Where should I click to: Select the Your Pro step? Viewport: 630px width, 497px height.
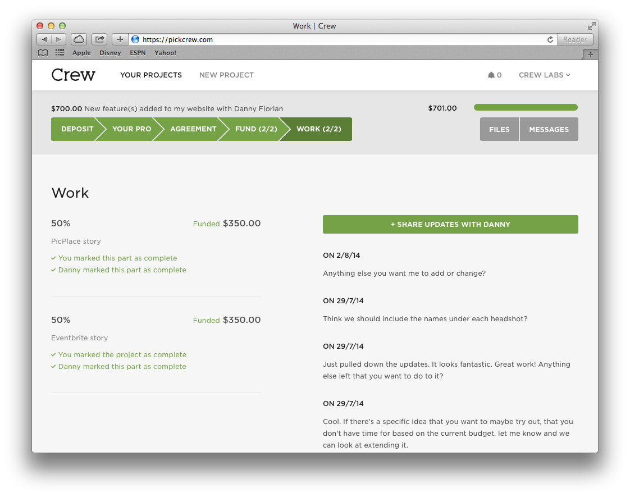pyautogui.click(x=131, y=129)
